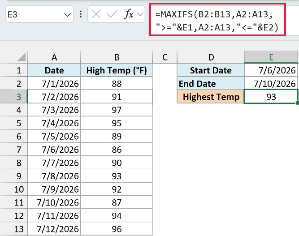Click the "Highest Temp" label cell
The image size is (299, 236).
[211, 97]
